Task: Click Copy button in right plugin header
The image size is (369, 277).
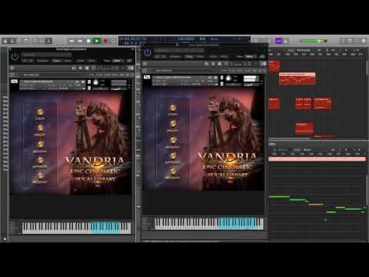Action: (x=189, y=57)
